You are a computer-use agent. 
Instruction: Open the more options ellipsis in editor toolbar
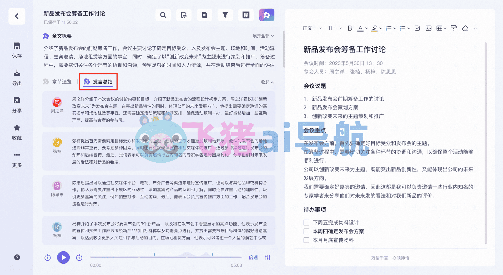[x=476, y=28]
